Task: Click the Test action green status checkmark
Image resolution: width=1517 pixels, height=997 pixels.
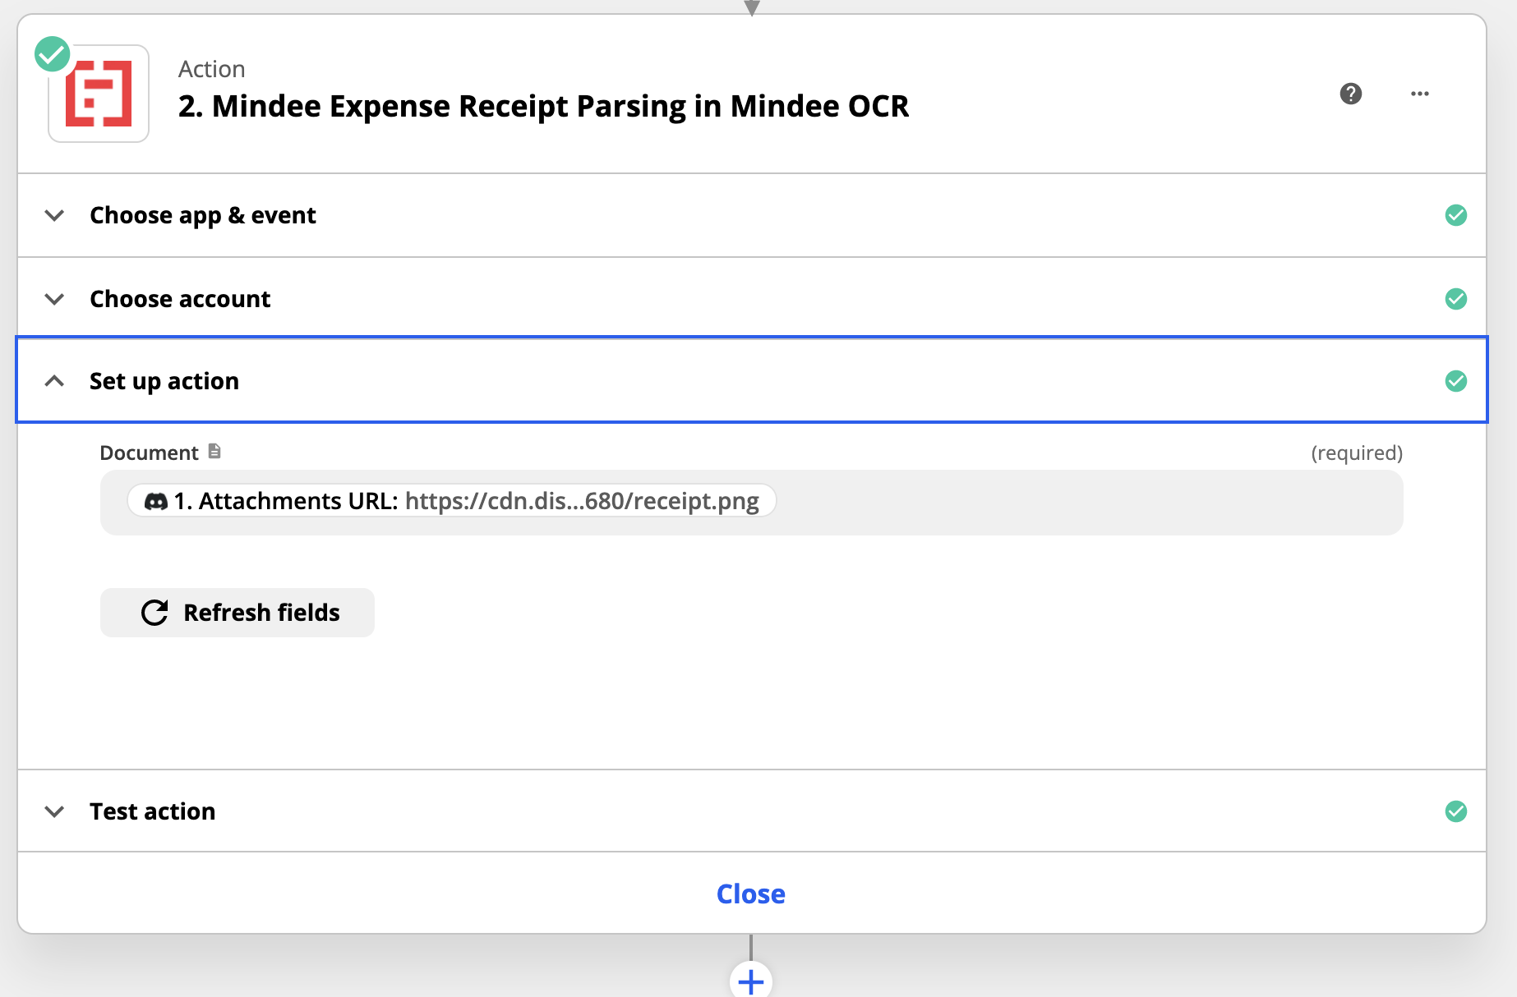Action: tap(1455, 811)
